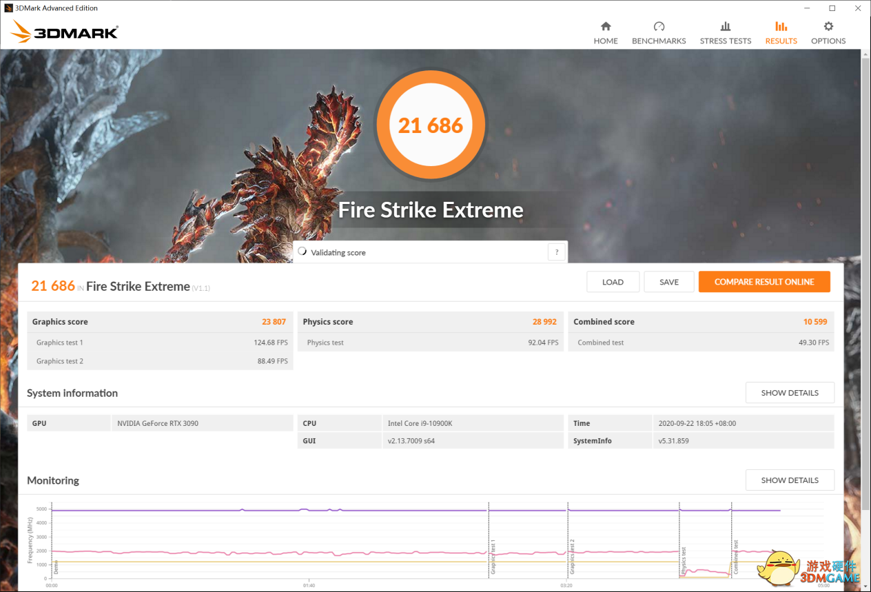Go to the HOME section
The width and height of the screenshot is (871, 592).
click(606, 33)
